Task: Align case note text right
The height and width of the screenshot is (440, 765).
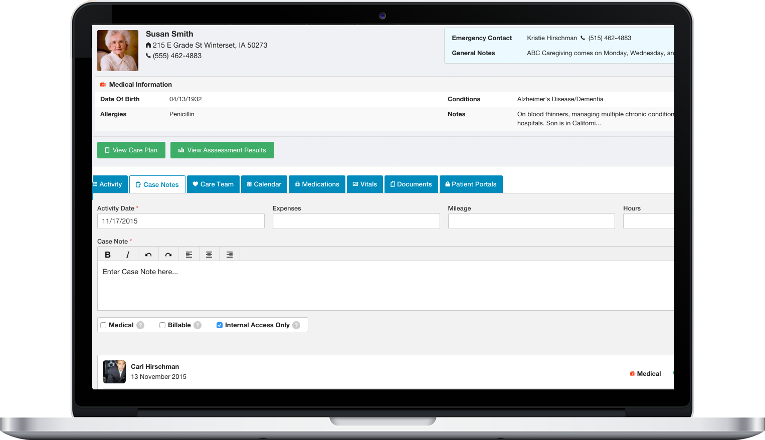Action: click(230, 255)
